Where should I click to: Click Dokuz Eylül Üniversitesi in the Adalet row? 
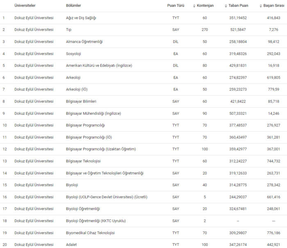[34, 245]
